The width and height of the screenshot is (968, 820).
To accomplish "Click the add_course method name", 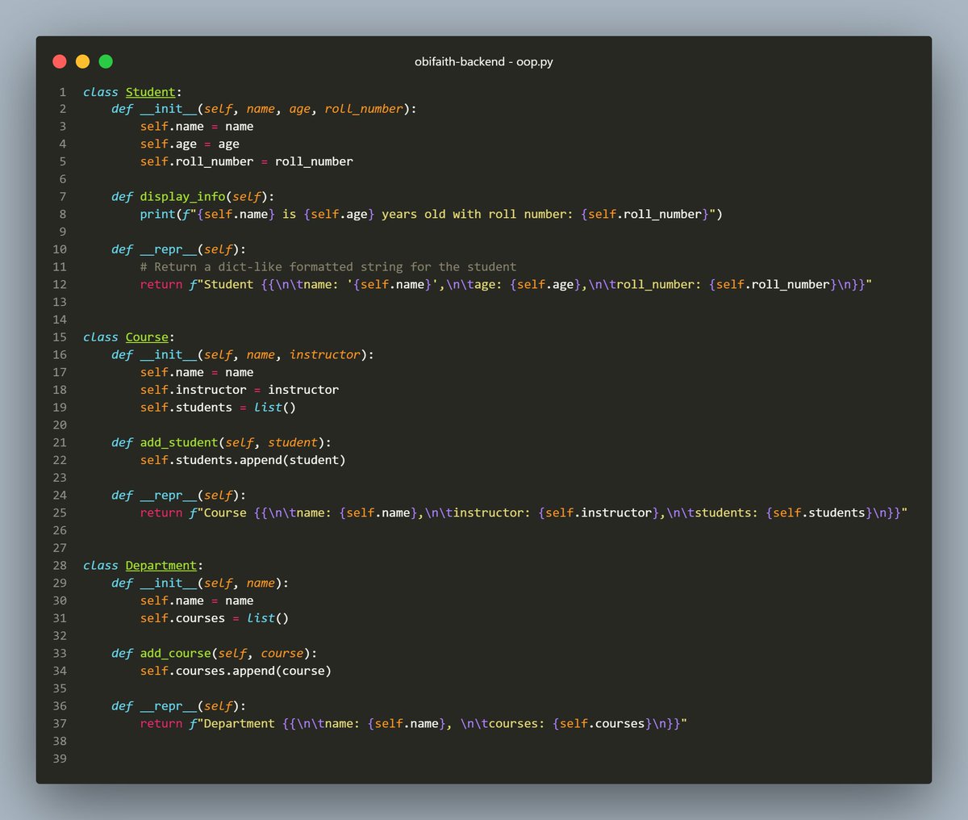I will tap(175, 654).
